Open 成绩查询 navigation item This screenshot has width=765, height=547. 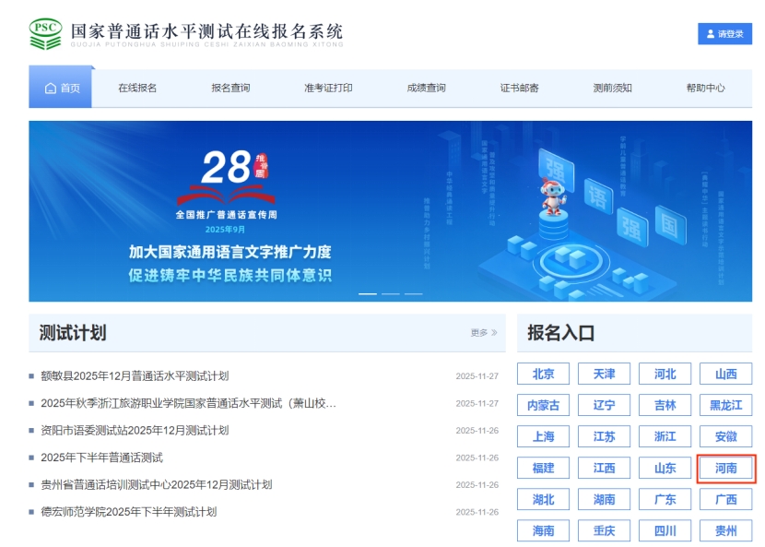426,89
